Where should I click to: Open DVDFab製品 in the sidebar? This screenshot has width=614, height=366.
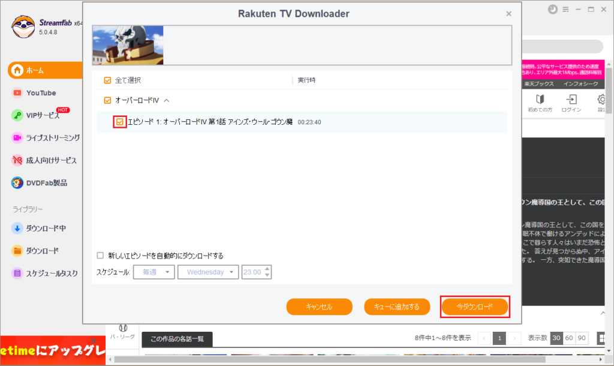pyautogui.click(x=39, y=182)
